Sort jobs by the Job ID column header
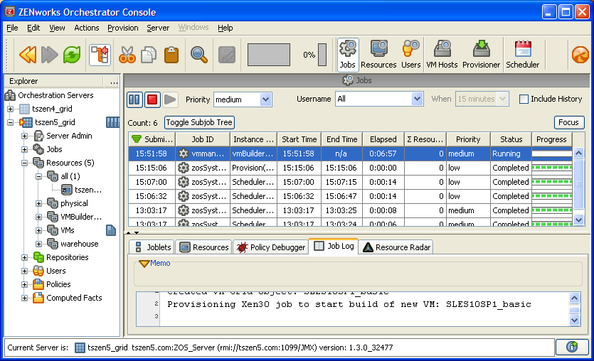Screen dimensions: 594x361 (x=203, y=139)
